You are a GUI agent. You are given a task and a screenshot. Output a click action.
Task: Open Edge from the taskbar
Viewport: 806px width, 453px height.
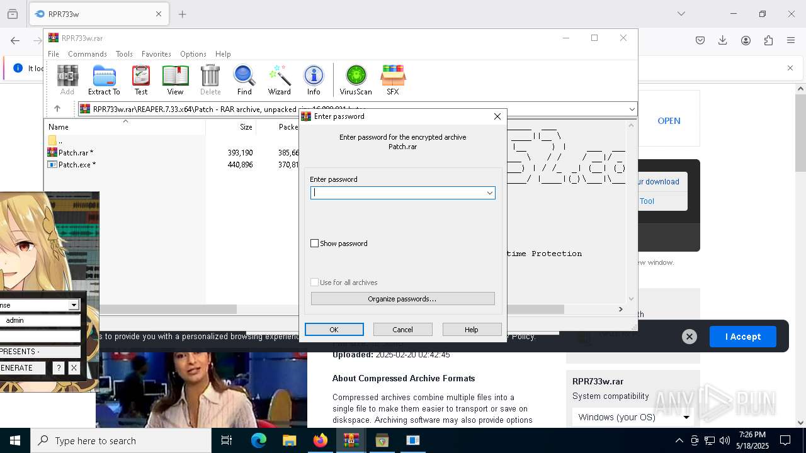(259, 440)
